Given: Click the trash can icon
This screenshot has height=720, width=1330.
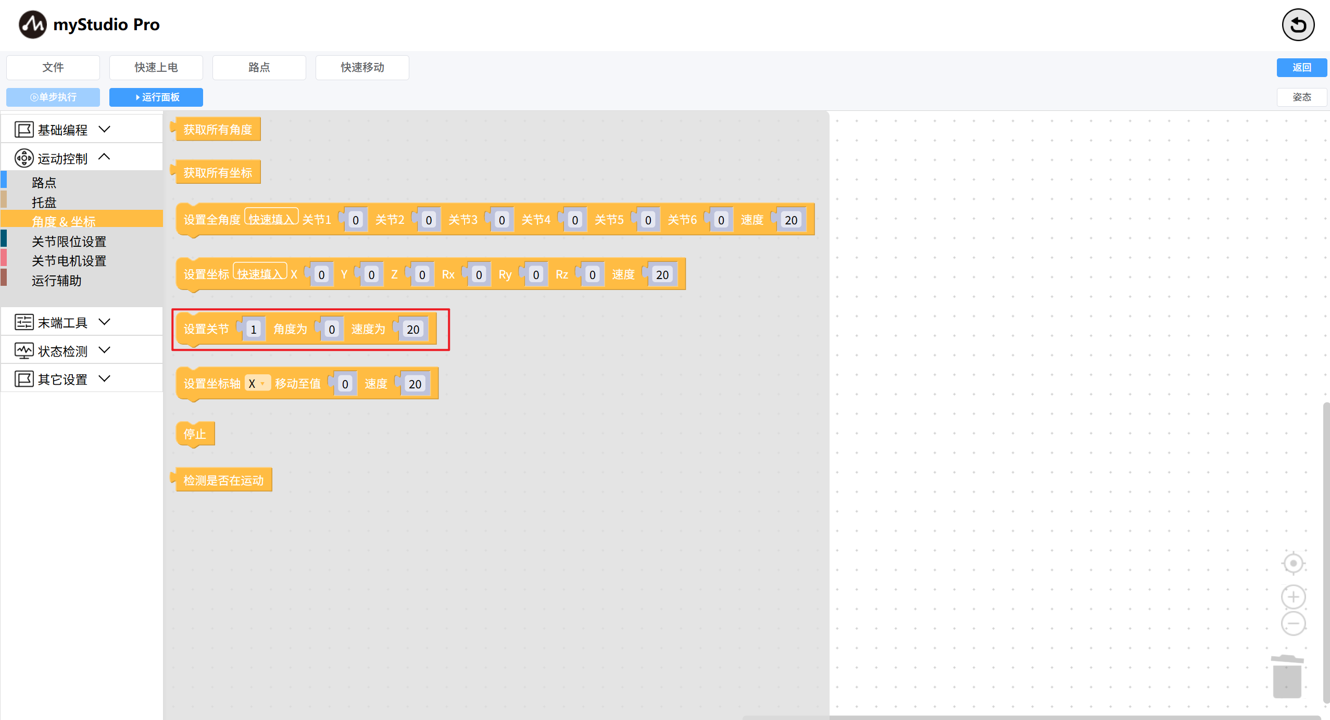Looking at the screenshot, I should click(x=1287, y=676).
